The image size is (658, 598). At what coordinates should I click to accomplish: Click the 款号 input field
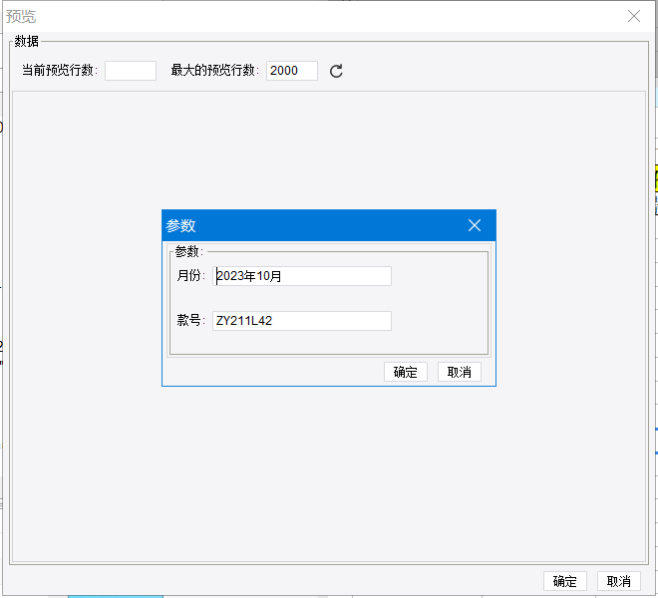(302, 321)
